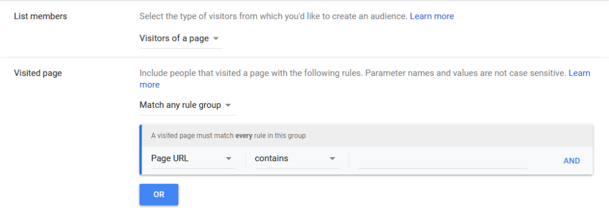Focus the empty URL value input field
Image resolution: width=609 pixels, height=214 pixels.
[x=442, y=159]
